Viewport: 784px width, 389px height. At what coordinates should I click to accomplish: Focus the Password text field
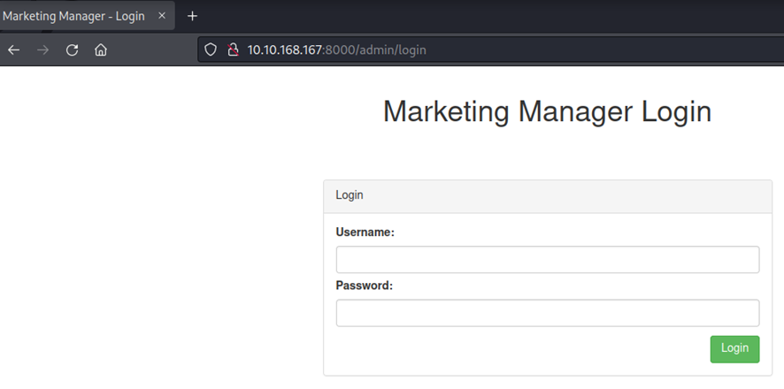pyautogui.click(x=547, y=313)
